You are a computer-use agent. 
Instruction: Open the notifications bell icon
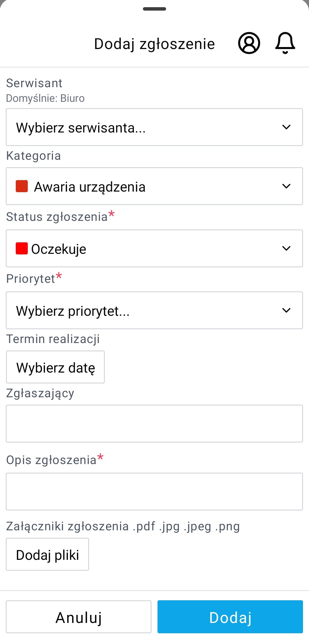pyautogui.click(x=285, y=43)
